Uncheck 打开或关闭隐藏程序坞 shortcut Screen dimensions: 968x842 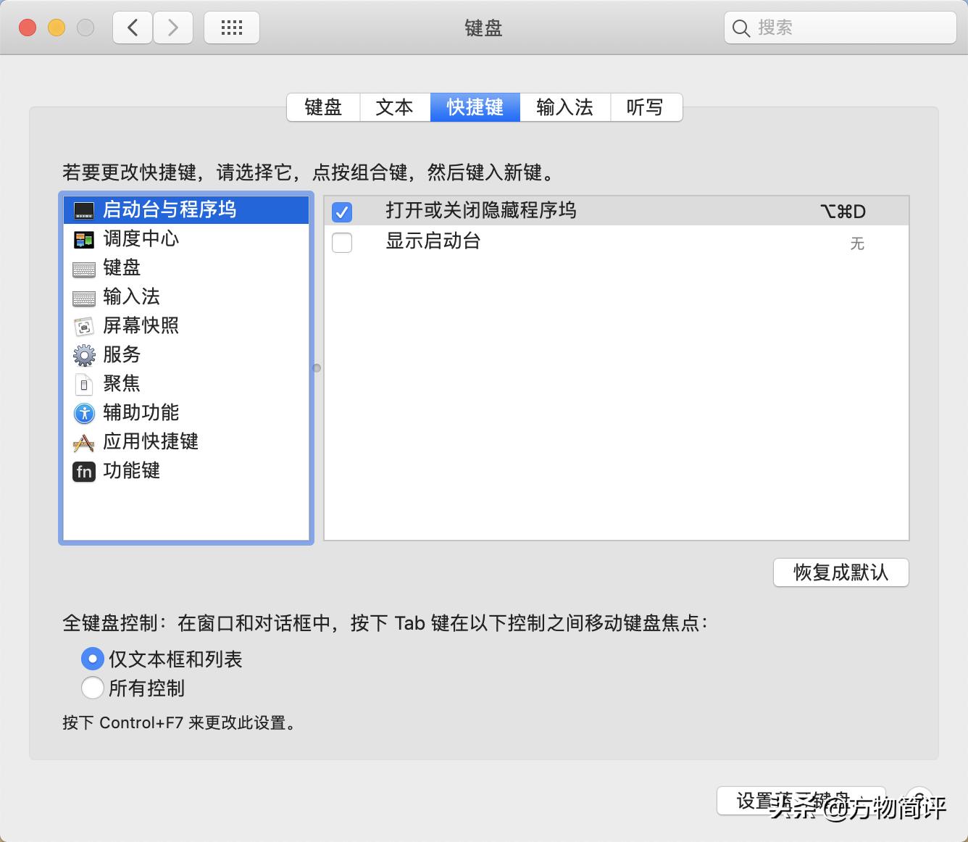click(x=341, y=212)
